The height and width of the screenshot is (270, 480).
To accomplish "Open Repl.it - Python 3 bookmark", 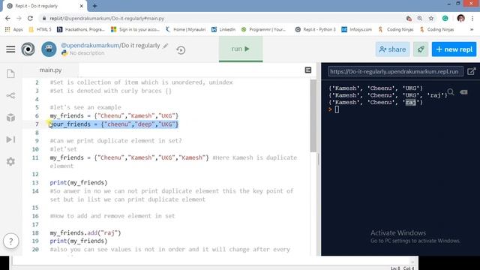I will tap(316, 29).
